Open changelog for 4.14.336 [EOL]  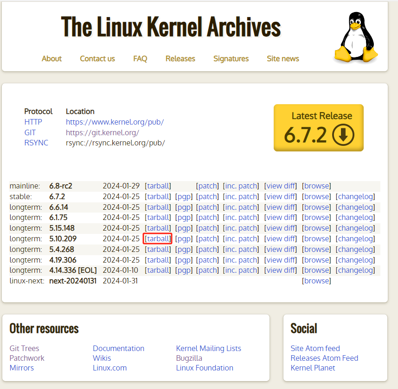point(355,270)
